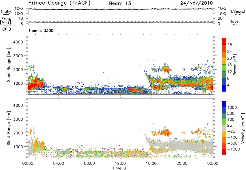Click the 500 value on Velocity scale
This screenshot has height=170, width=246.
(x=231, y=114)
